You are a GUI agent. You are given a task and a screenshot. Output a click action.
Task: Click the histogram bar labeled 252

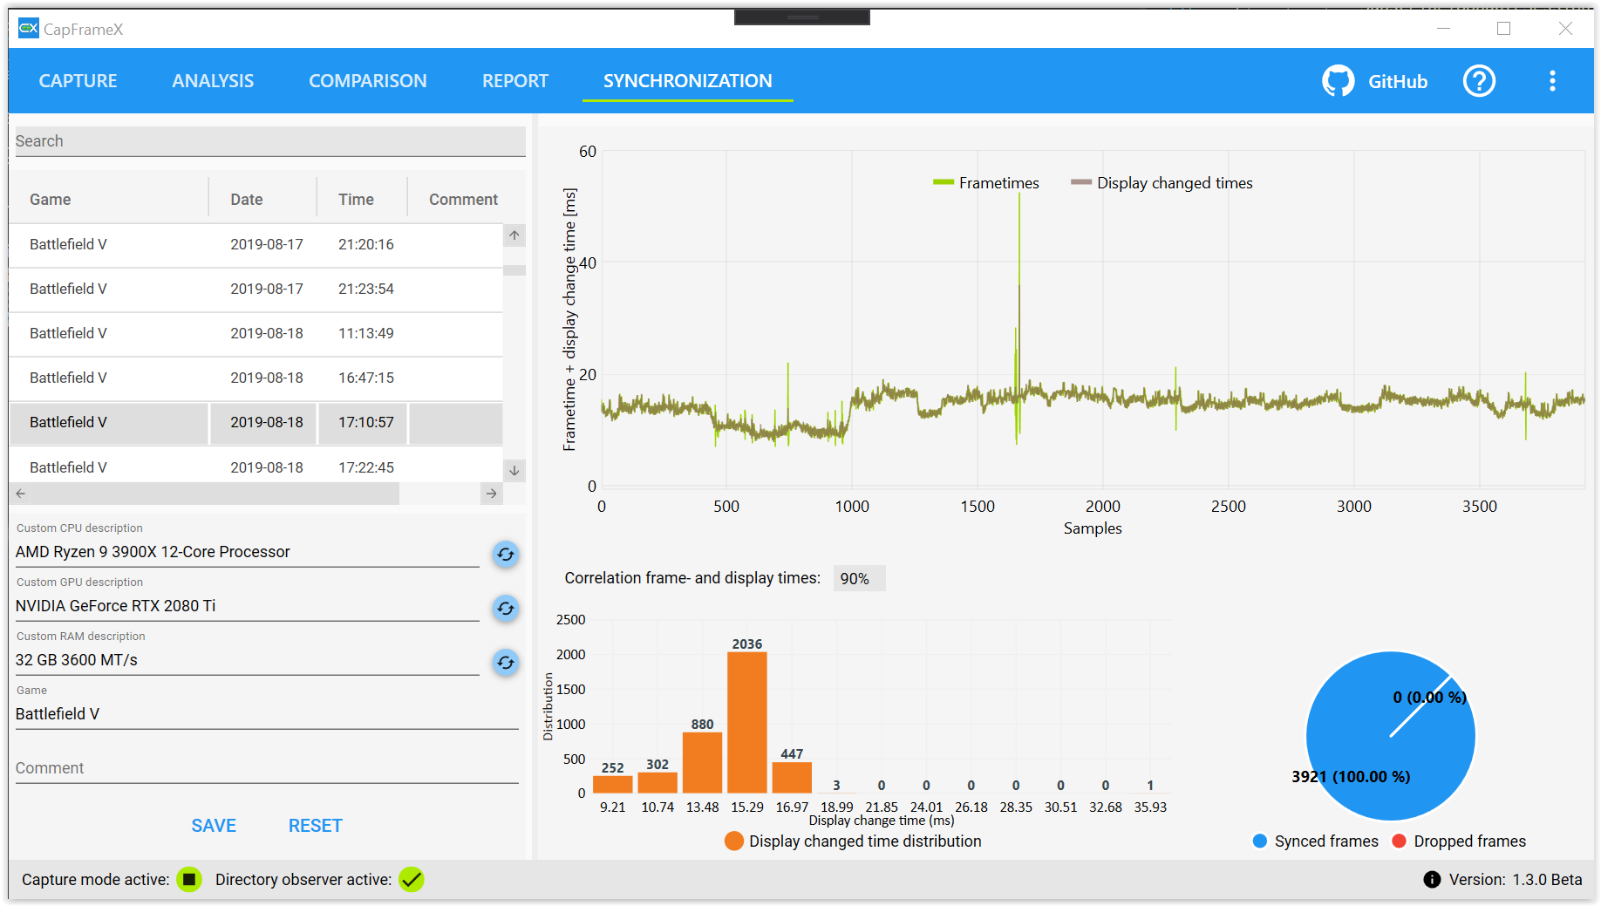click(613, 784)
